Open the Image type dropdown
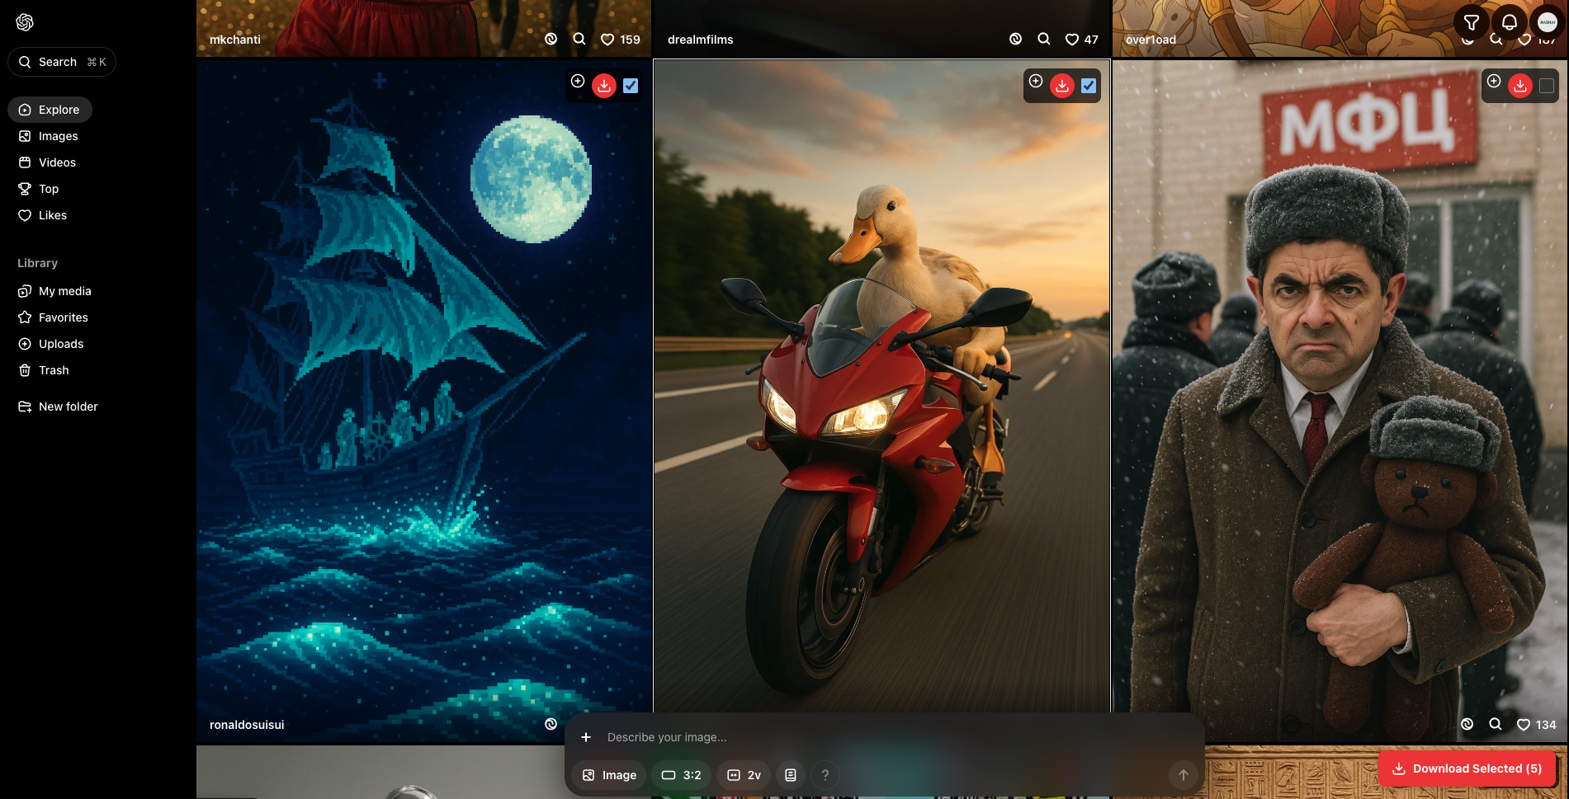This screenshot has width=1569, height=799. [609, 775]
